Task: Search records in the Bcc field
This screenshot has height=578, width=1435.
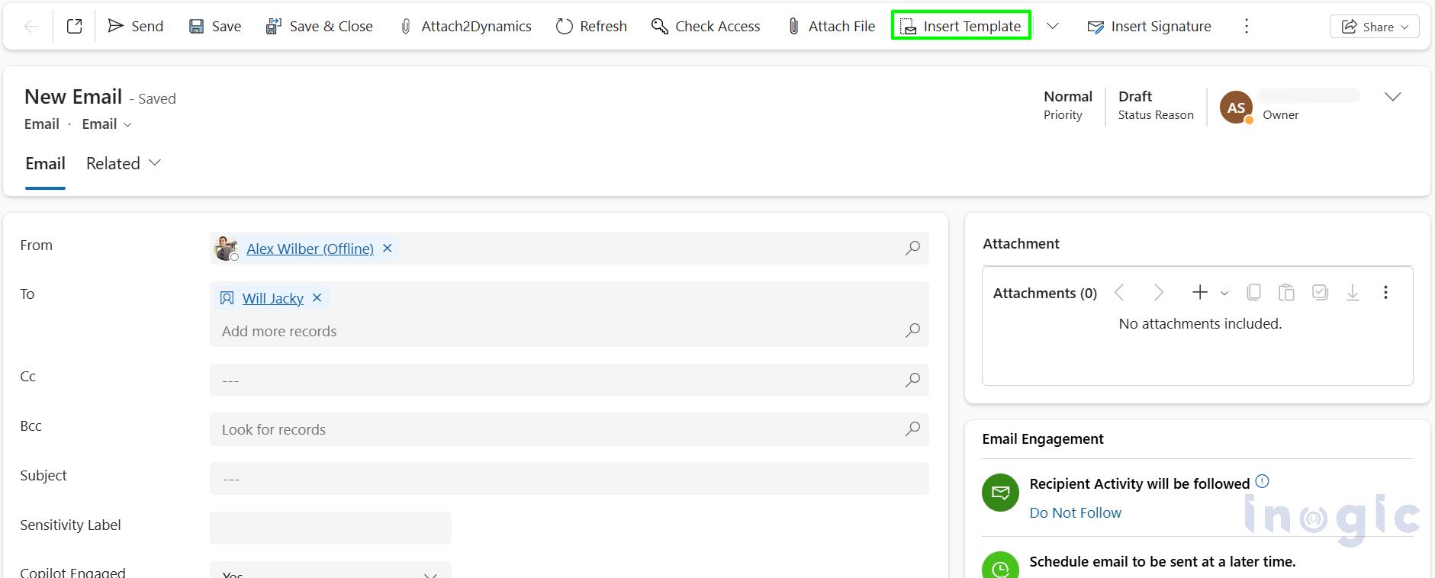Action: pyautogui.click(x=912, y=429)
